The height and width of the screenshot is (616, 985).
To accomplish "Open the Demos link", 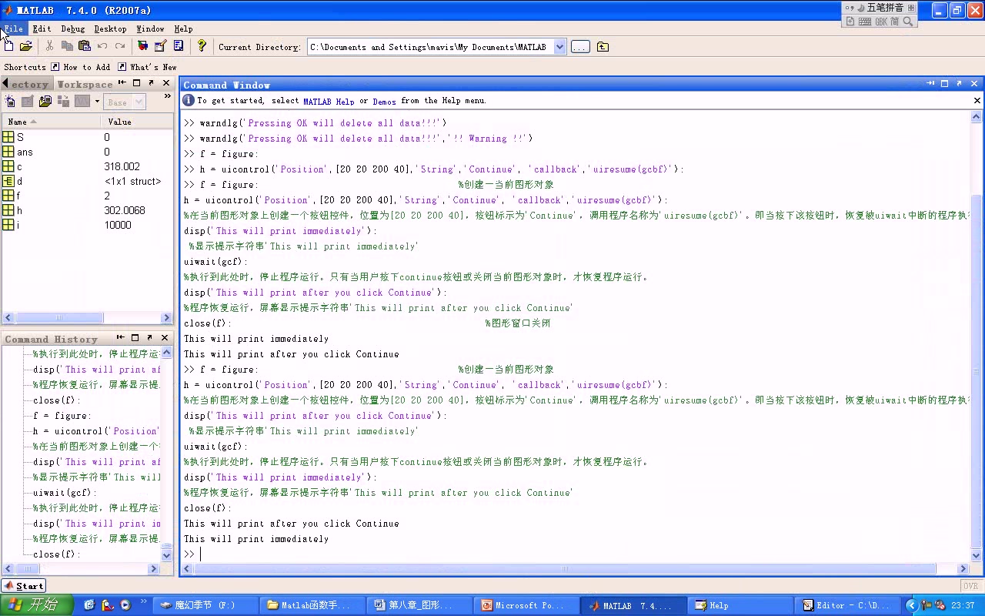I will (384, 101).
